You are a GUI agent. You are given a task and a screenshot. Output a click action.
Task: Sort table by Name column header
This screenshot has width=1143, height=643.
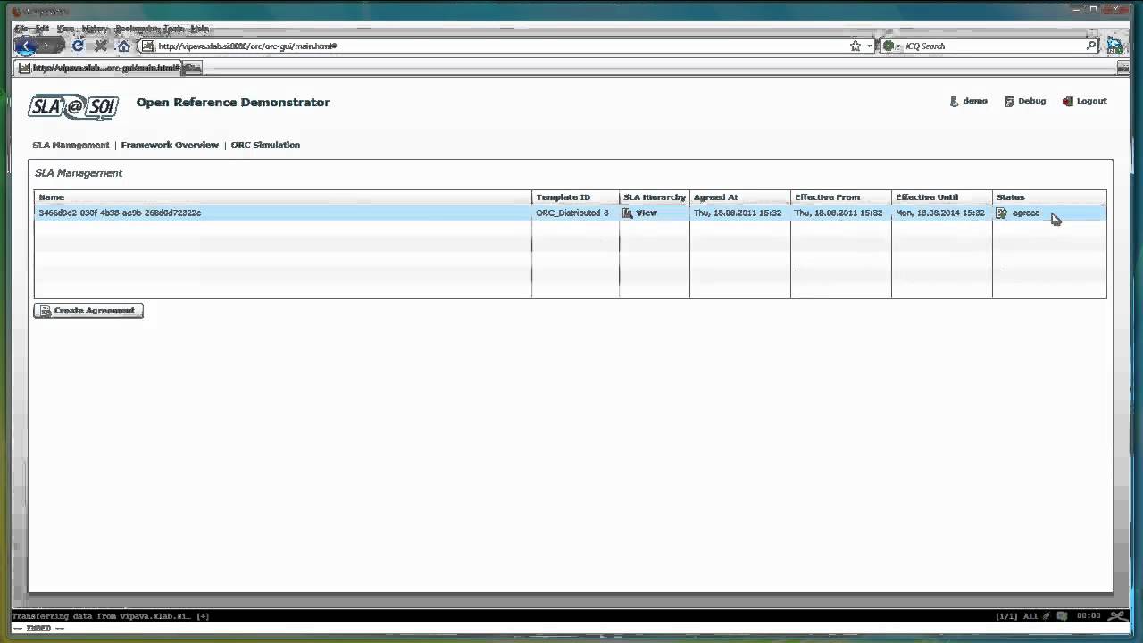coord(283,197)
